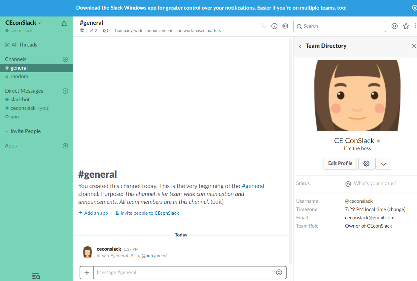This screenshot has height=281, width=417.
Task: Click the #general link in channel intro
Action: pyautogui.click(x=253, y=186)
